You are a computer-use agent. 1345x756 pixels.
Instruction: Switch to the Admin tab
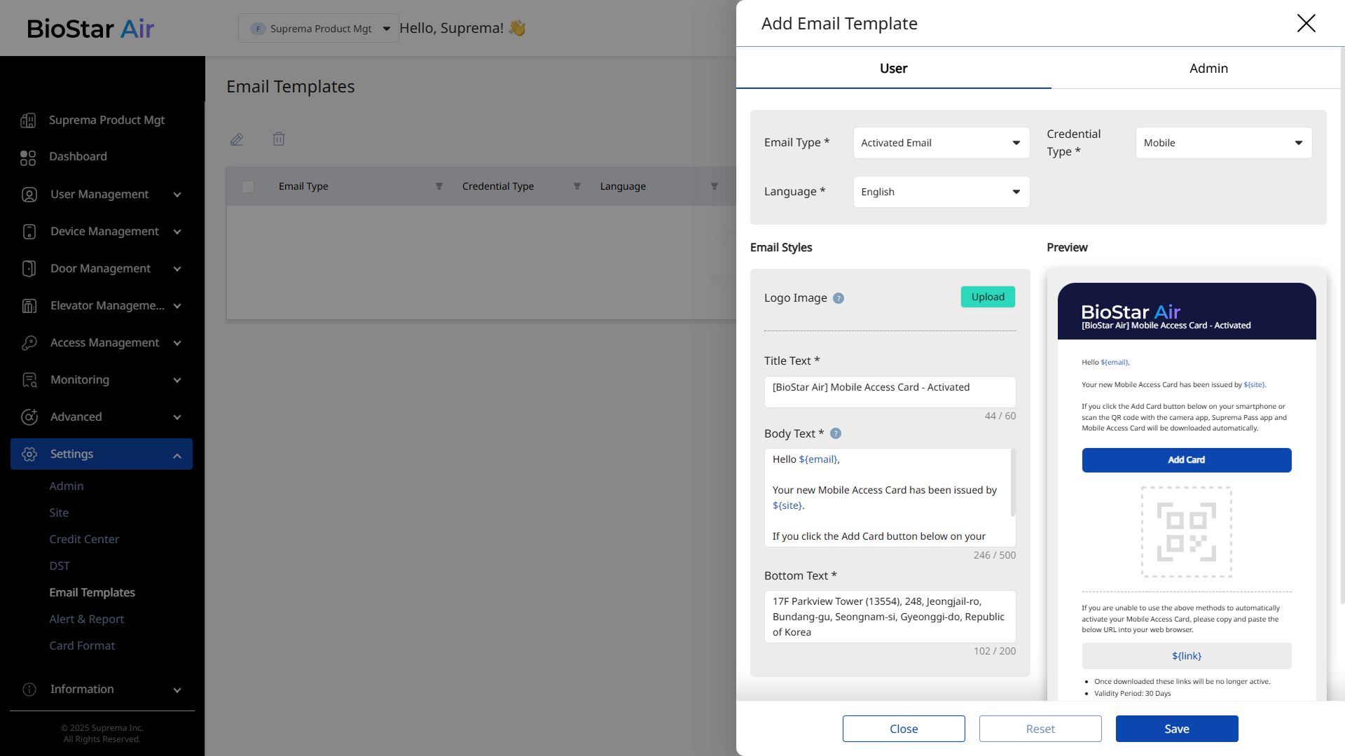tap(1208, 69)
